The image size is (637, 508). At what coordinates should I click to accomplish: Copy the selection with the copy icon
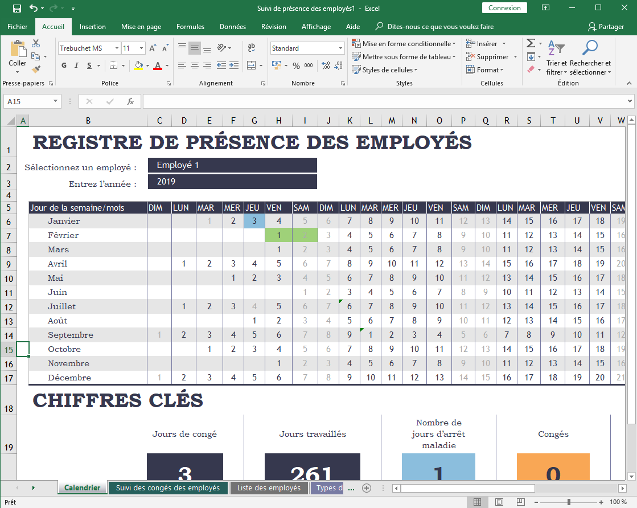click(36, 56)
